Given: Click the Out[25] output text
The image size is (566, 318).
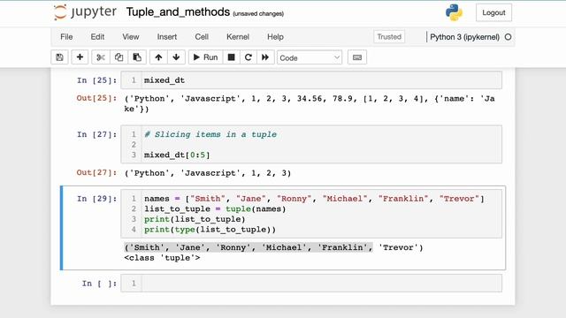Looking at the screenshot, I should pos(310,104).
